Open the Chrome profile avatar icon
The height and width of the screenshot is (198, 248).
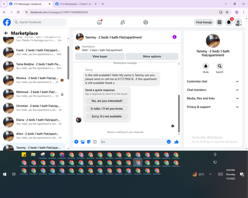coord(237,12)
